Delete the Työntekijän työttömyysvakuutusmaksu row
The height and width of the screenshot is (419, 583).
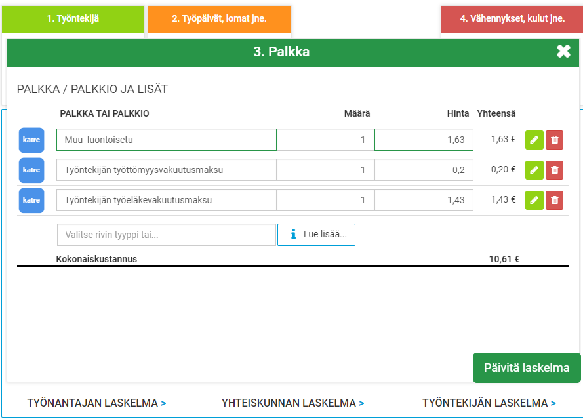pyautogui.click(x=555, y=170)
